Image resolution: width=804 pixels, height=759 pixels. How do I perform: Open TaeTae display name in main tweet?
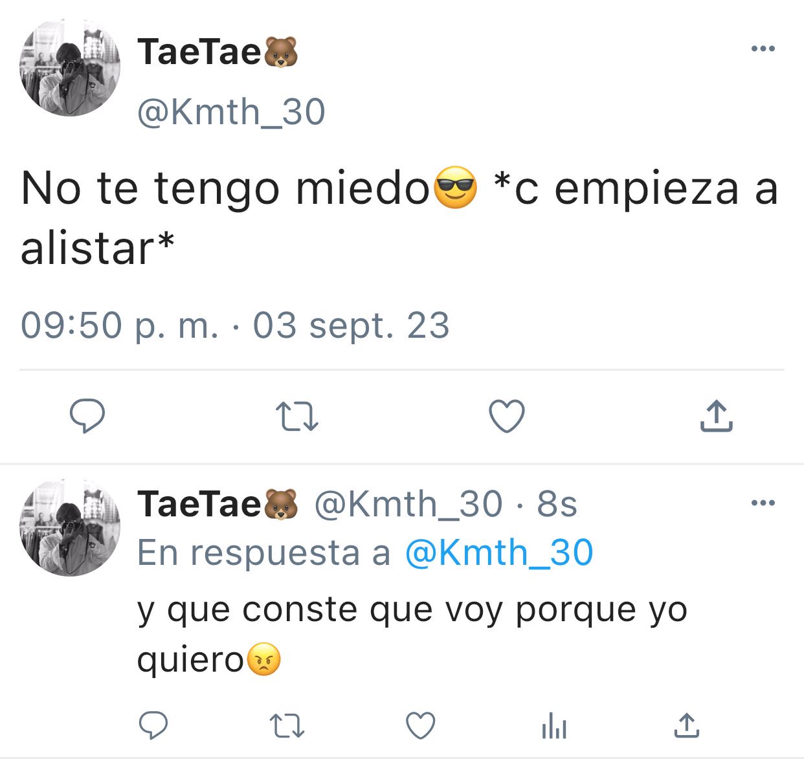pos(218,52)
